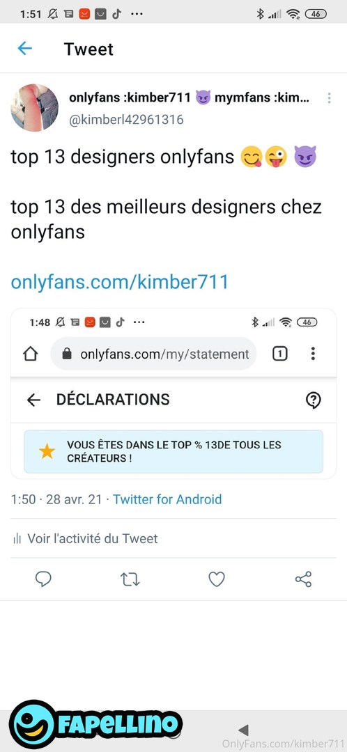Tap the reply speech bubble icon
Screen dimensions: 347x752
(x=44, y=579)
